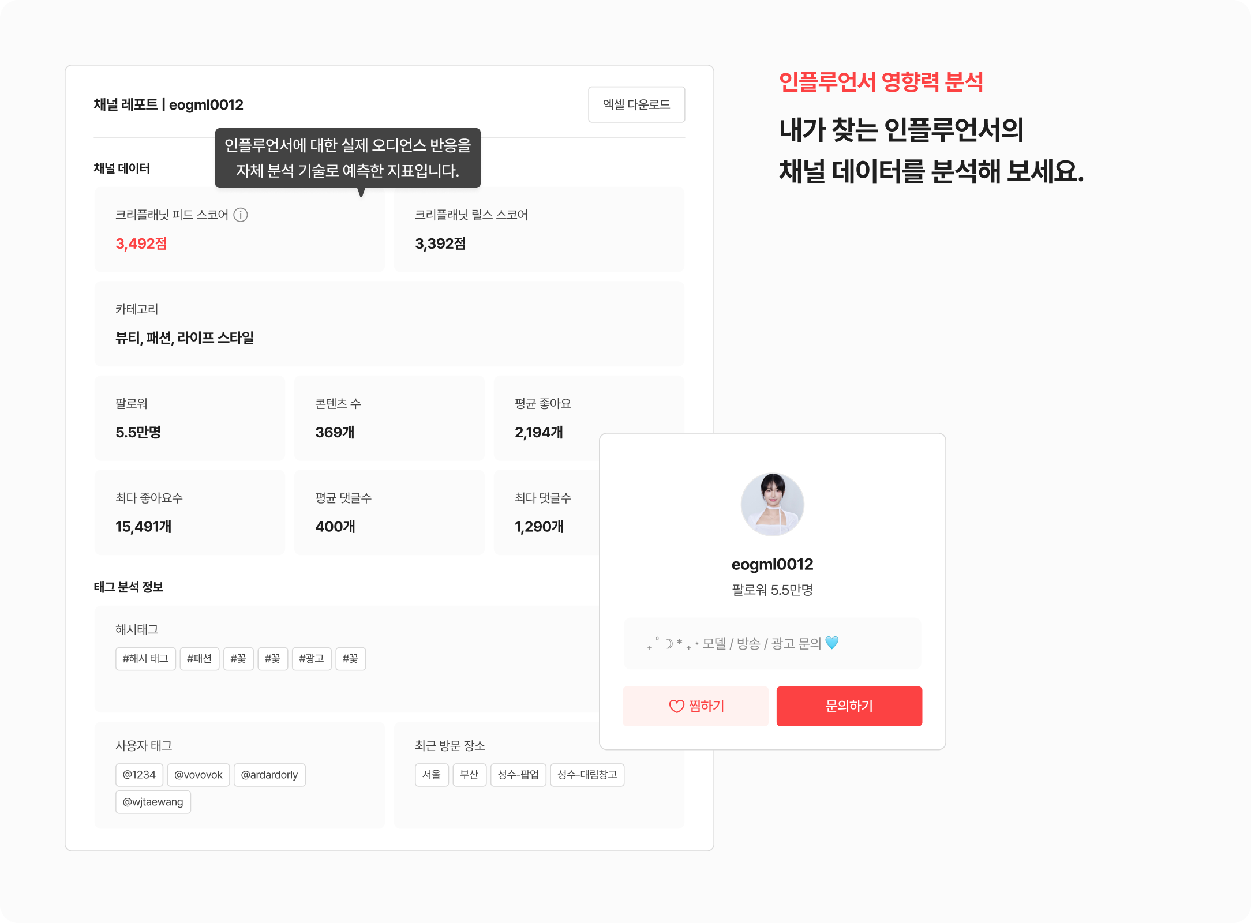Click the 3,492점 feed score value
Screen dimensions: 1251x923
point(141,244)
